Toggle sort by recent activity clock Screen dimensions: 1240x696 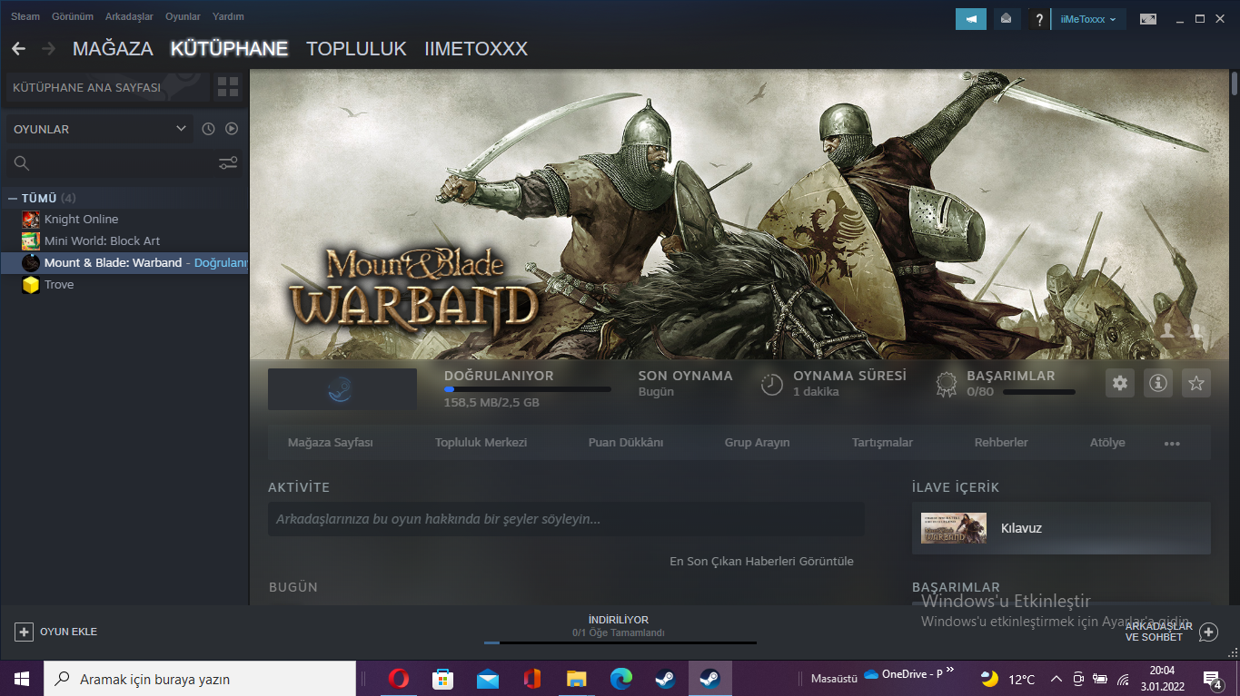(208, 129)
